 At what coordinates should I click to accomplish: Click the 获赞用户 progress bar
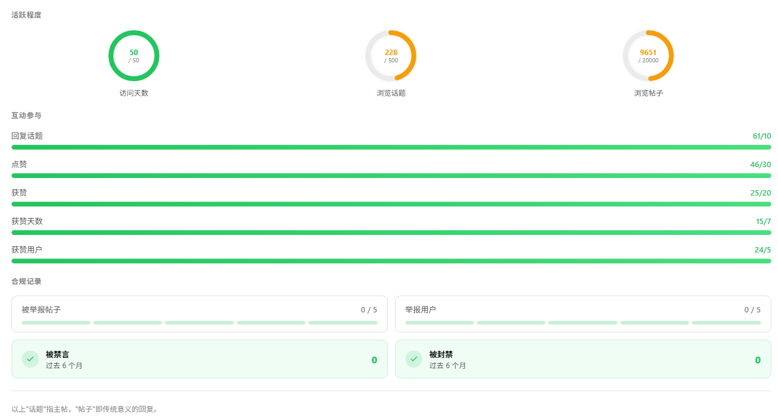coord(391,261)
